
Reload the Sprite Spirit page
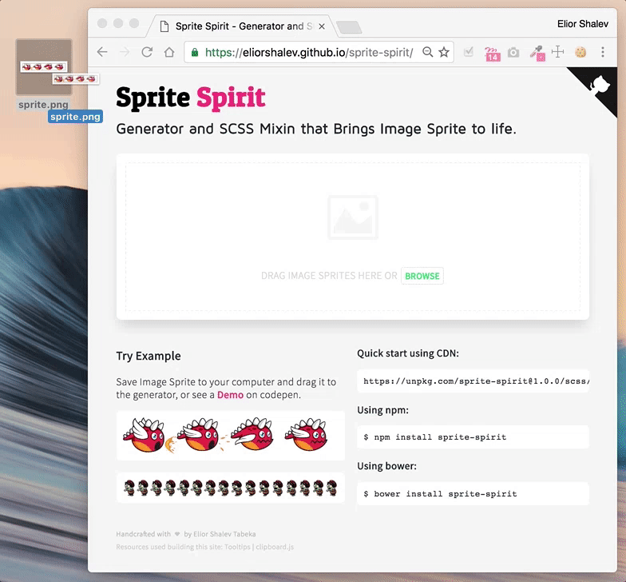[x=147, y=52]
